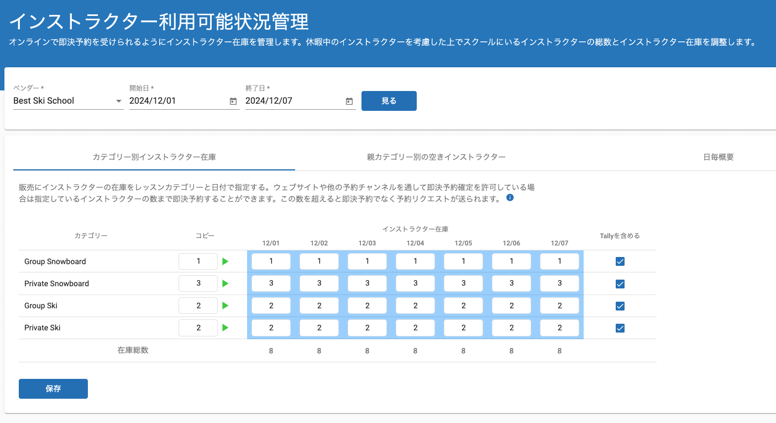Viewport: 776px width, 423px height.
Task: Toggle Tally checkbox for Private Snowboard
Action: (620, 284)
